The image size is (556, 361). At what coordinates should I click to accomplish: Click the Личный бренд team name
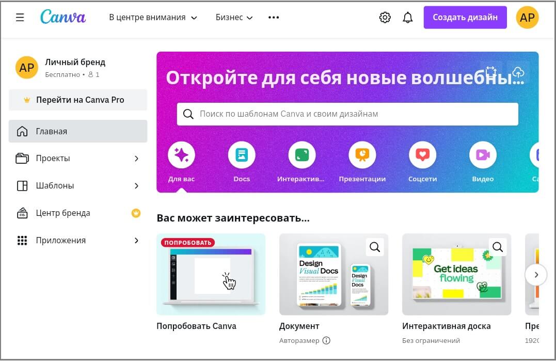pyautogui.click(x=75, y=62)
